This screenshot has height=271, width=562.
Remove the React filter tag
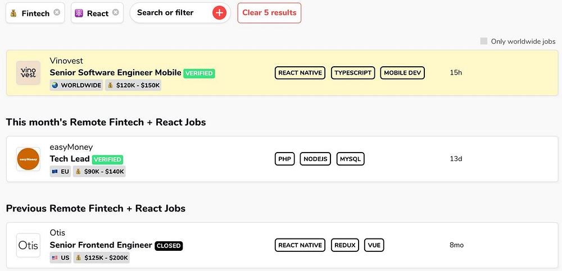115,12
